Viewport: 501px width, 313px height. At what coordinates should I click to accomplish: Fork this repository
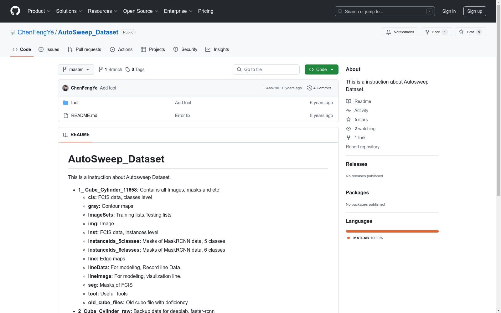[436, 32]
